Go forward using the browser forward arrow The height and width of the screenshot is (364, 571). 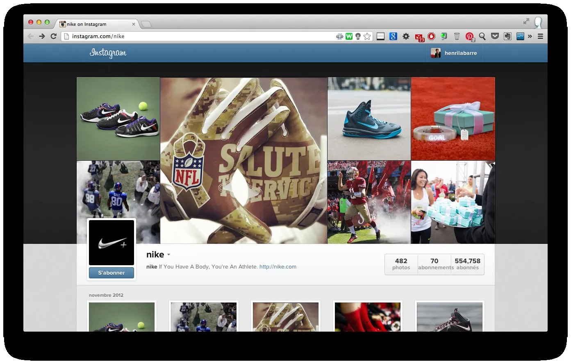(42, 36)
